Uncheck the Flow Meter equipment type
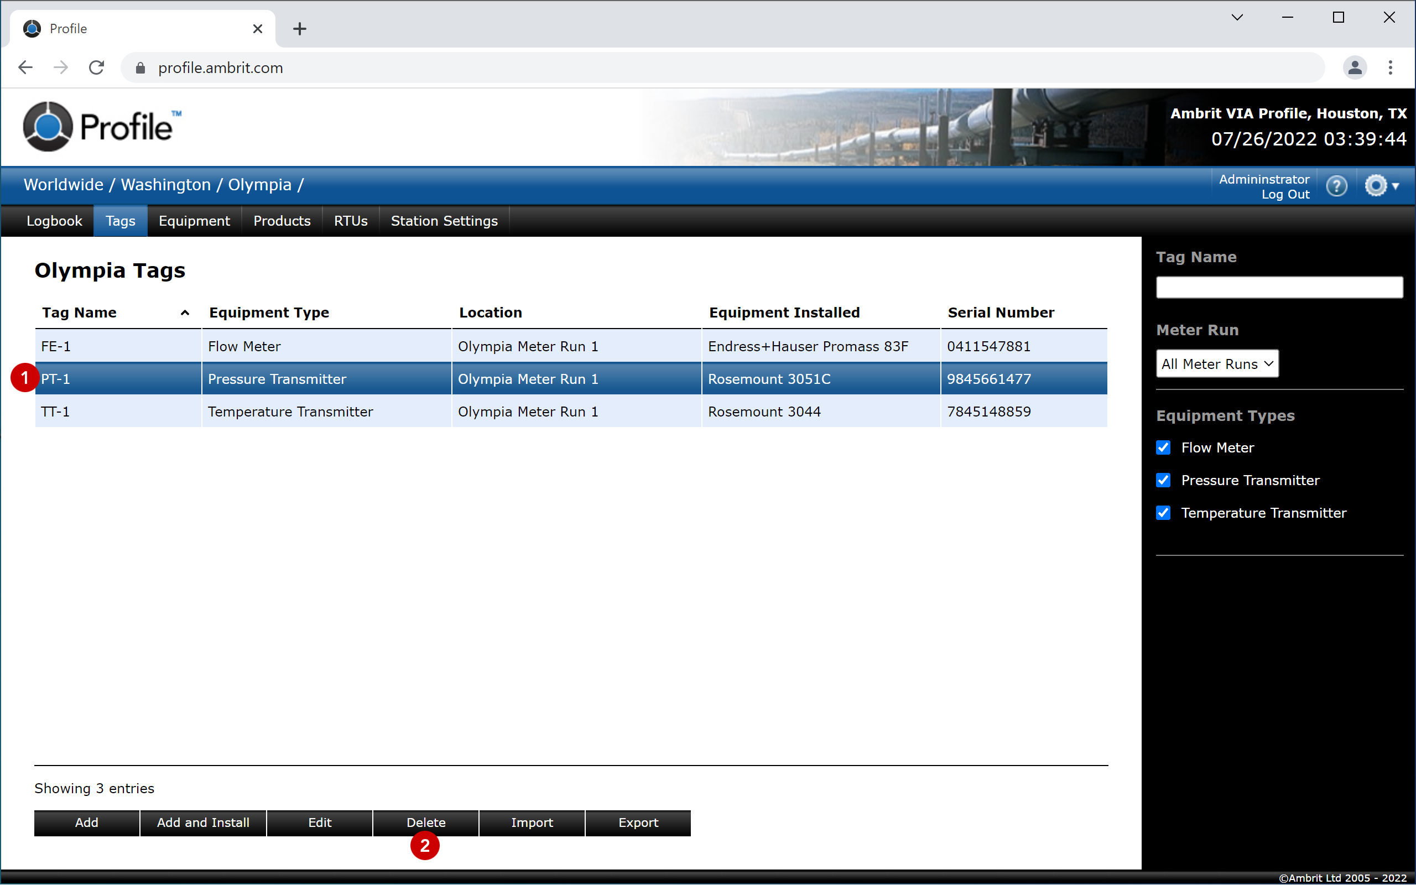1416x885 pixels. (x=1163, y=448)
